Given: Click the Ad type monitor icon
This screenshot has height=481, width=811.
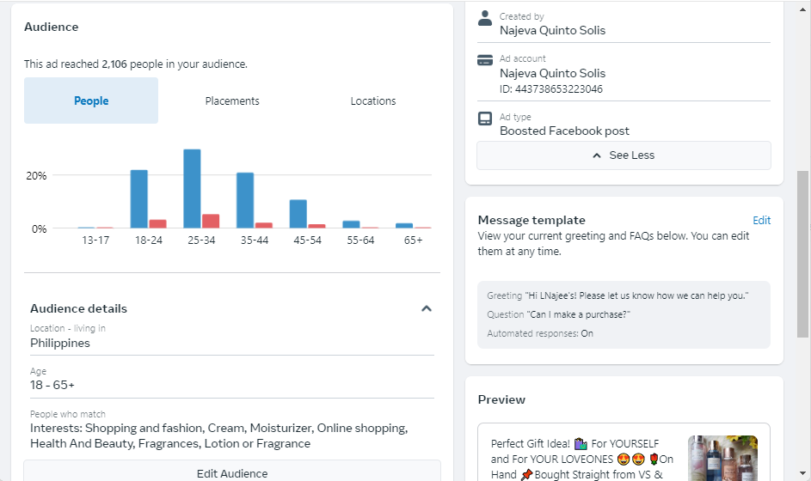Looking at the screenshot, I should coord(485,119).
